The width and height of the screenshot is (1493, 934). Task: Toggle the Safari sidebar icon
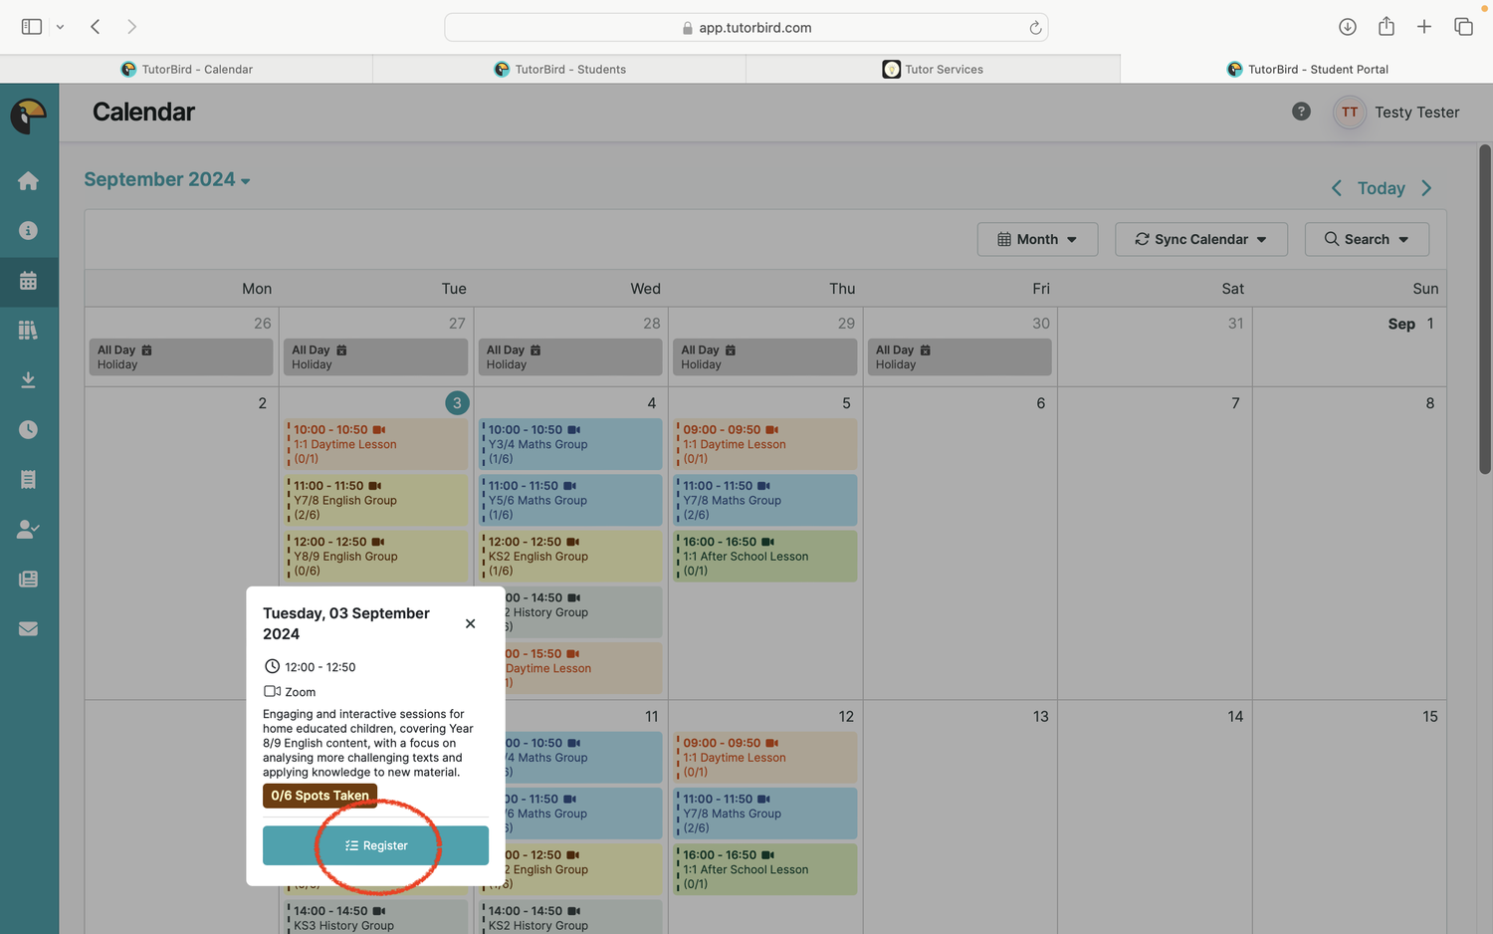(32, 27)
